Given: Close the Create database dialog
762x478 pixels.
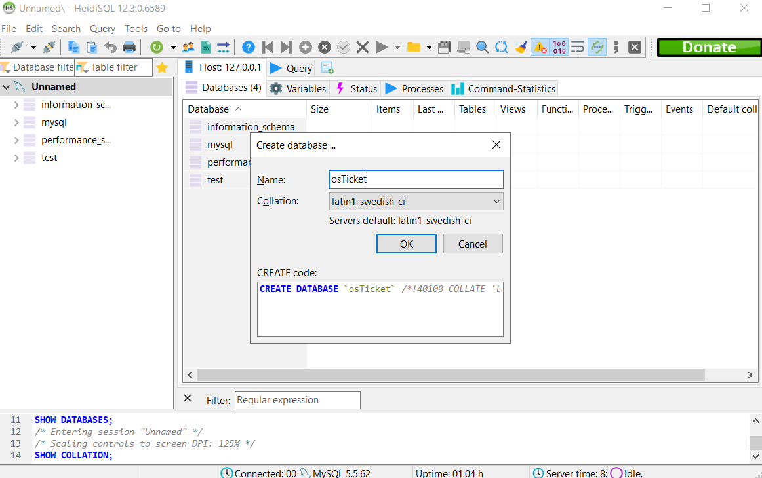Looking at the screenshot, I should [496, 145].
